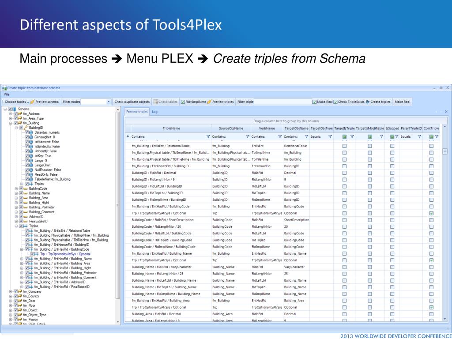The width and height of the screenshot is (452, 339).
Task: Click the Create triples button
Action: pos(378,102)
